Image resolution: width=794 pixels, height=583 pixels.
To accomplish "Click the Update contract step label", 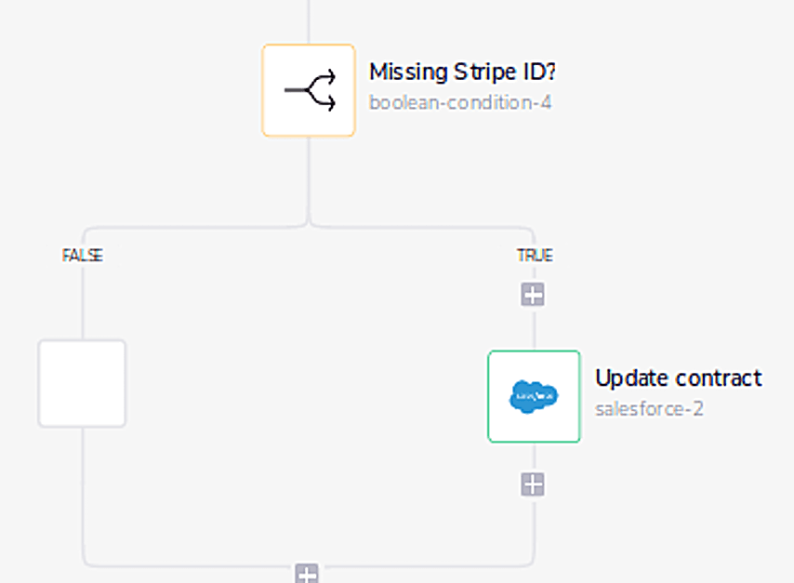I will tap(678, 378).
